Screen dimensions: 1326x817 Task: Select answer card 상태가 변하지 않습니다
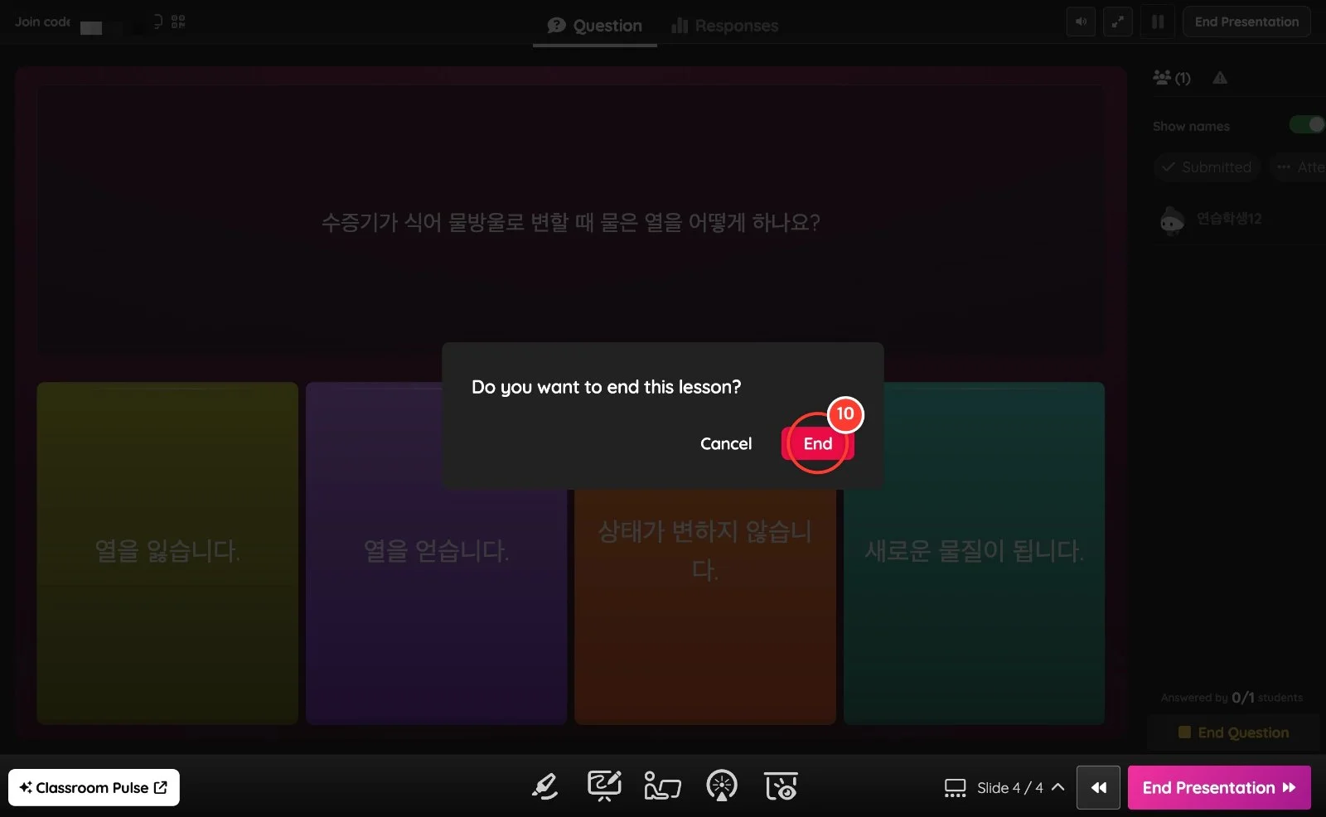pyautogui.click(x=704, y=607)
